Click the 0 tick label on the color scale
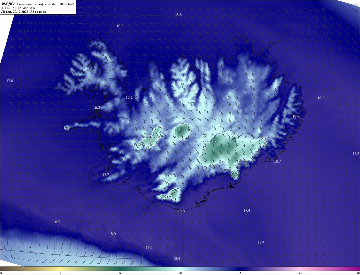Viewport: 360px width, 275px height. (x=1, y=273)
